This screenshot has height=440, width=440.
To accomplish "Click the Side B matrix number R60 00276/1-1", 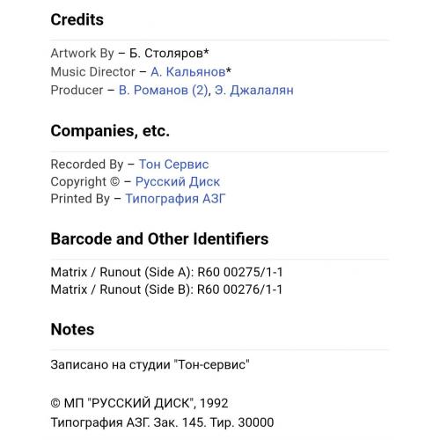I will pos(239,290).
